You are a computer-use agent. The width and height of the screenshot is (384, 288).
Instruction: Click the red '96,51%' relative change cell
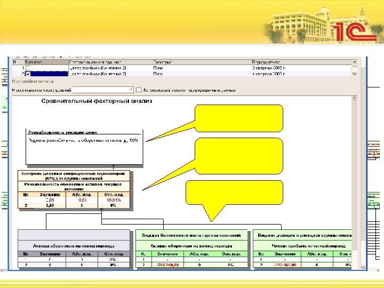[114, 200]
